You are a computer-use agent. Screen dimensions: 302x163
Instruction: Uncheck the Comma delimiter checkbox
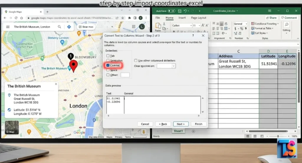[x=108, y=65]
